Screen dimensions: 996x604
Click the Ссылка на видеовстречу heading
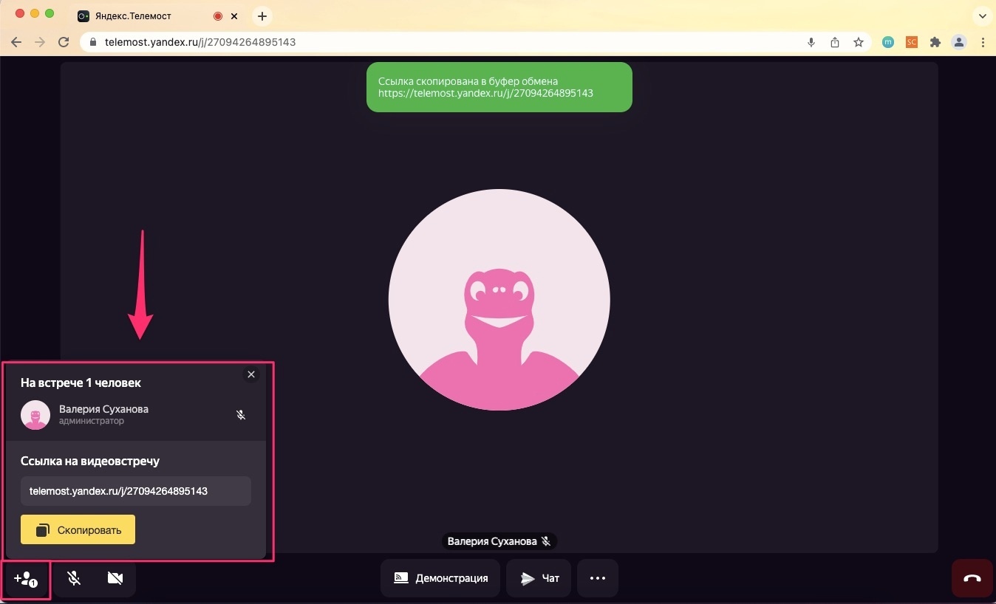tap(90, 461)
